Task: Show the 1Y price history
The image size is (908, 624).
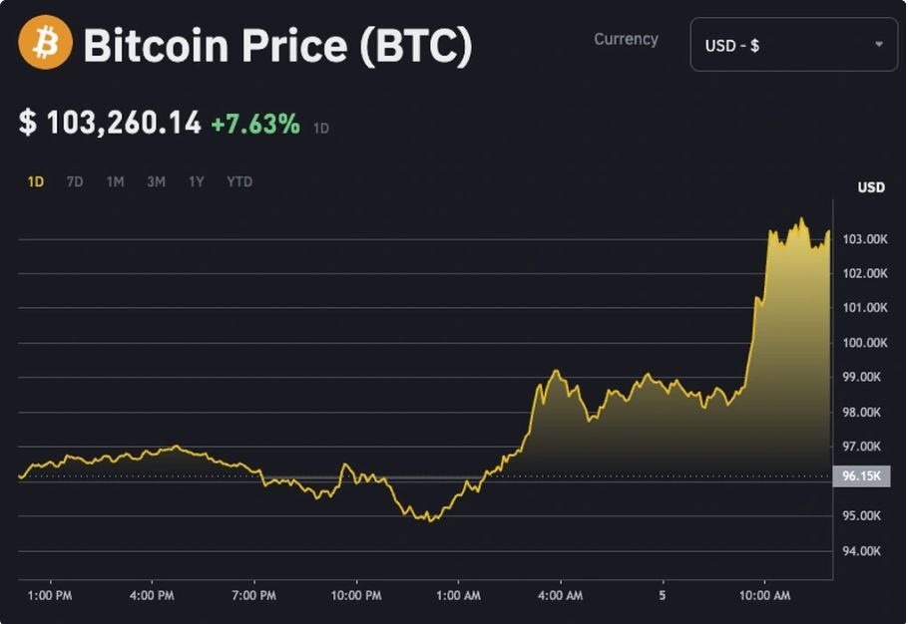Action: coord(197,181)
